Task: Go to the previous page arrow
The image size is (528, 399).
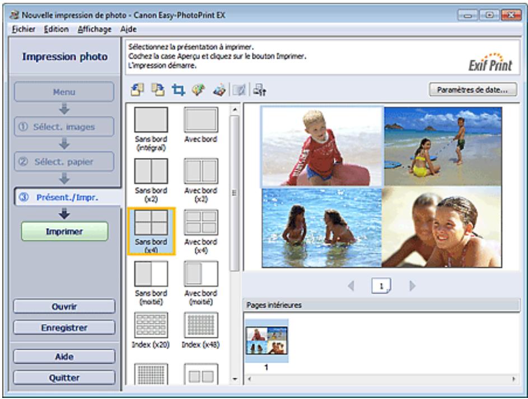Action: click(351, 286)
